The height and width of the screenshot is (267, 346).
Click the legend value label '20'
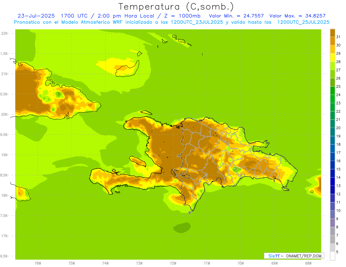click(338, 128)
